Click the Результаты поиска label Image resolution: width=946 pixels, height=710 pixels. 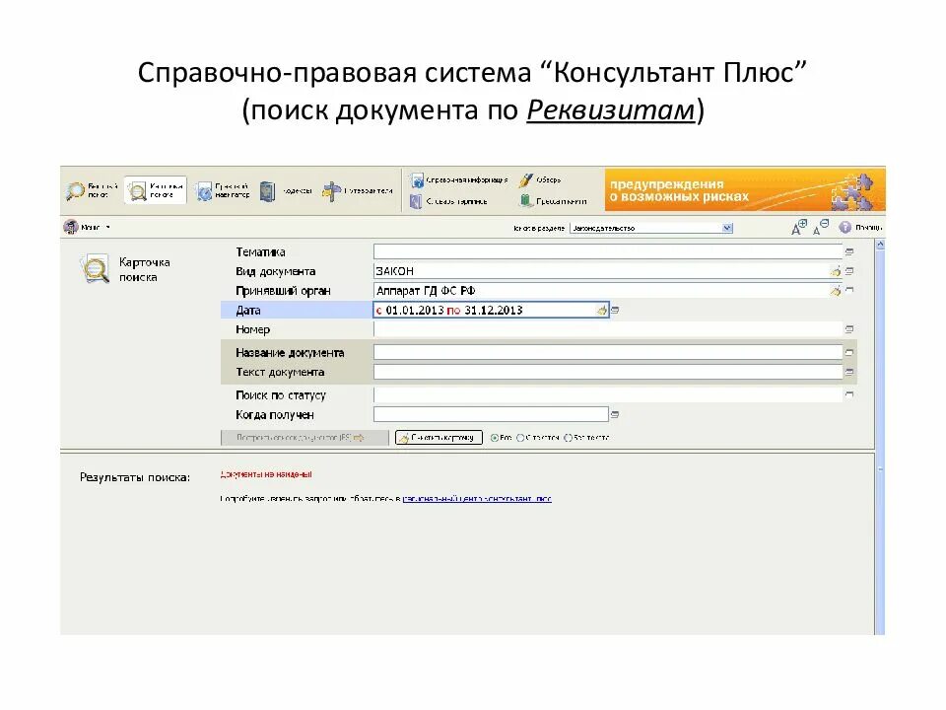pos(135,477)
